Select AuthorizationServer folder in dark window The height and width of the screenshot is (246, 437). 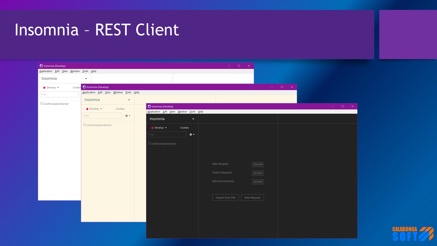[163, 144]
